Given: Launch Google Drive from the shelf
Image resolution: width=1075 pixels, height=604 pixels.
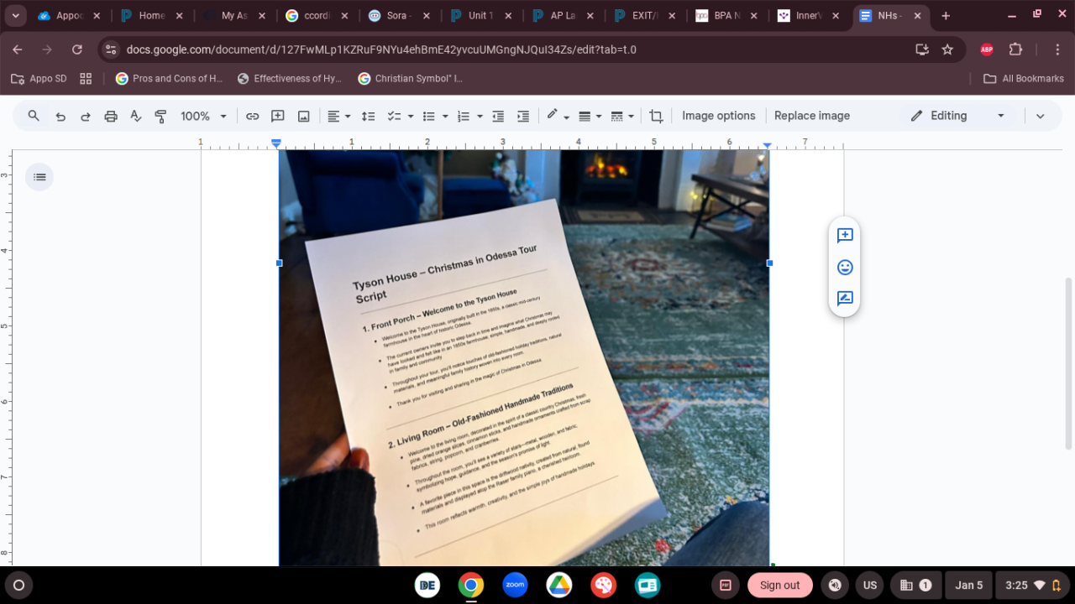Looking at the screenshot, I should (559, 585).
